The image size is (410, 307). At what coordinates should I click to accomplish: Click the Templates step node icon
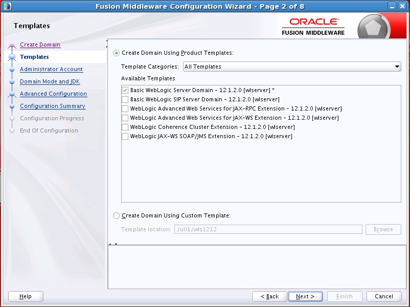[12, 57]
